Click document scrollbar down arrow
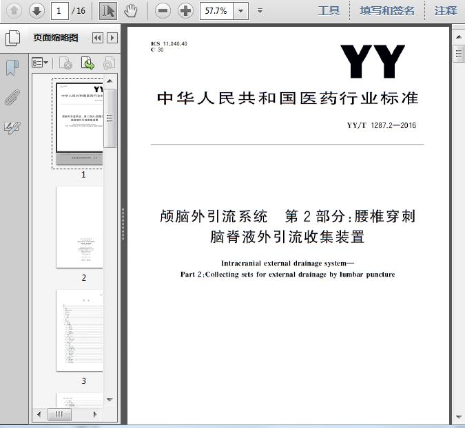465x428 pixels. (459, 418)
